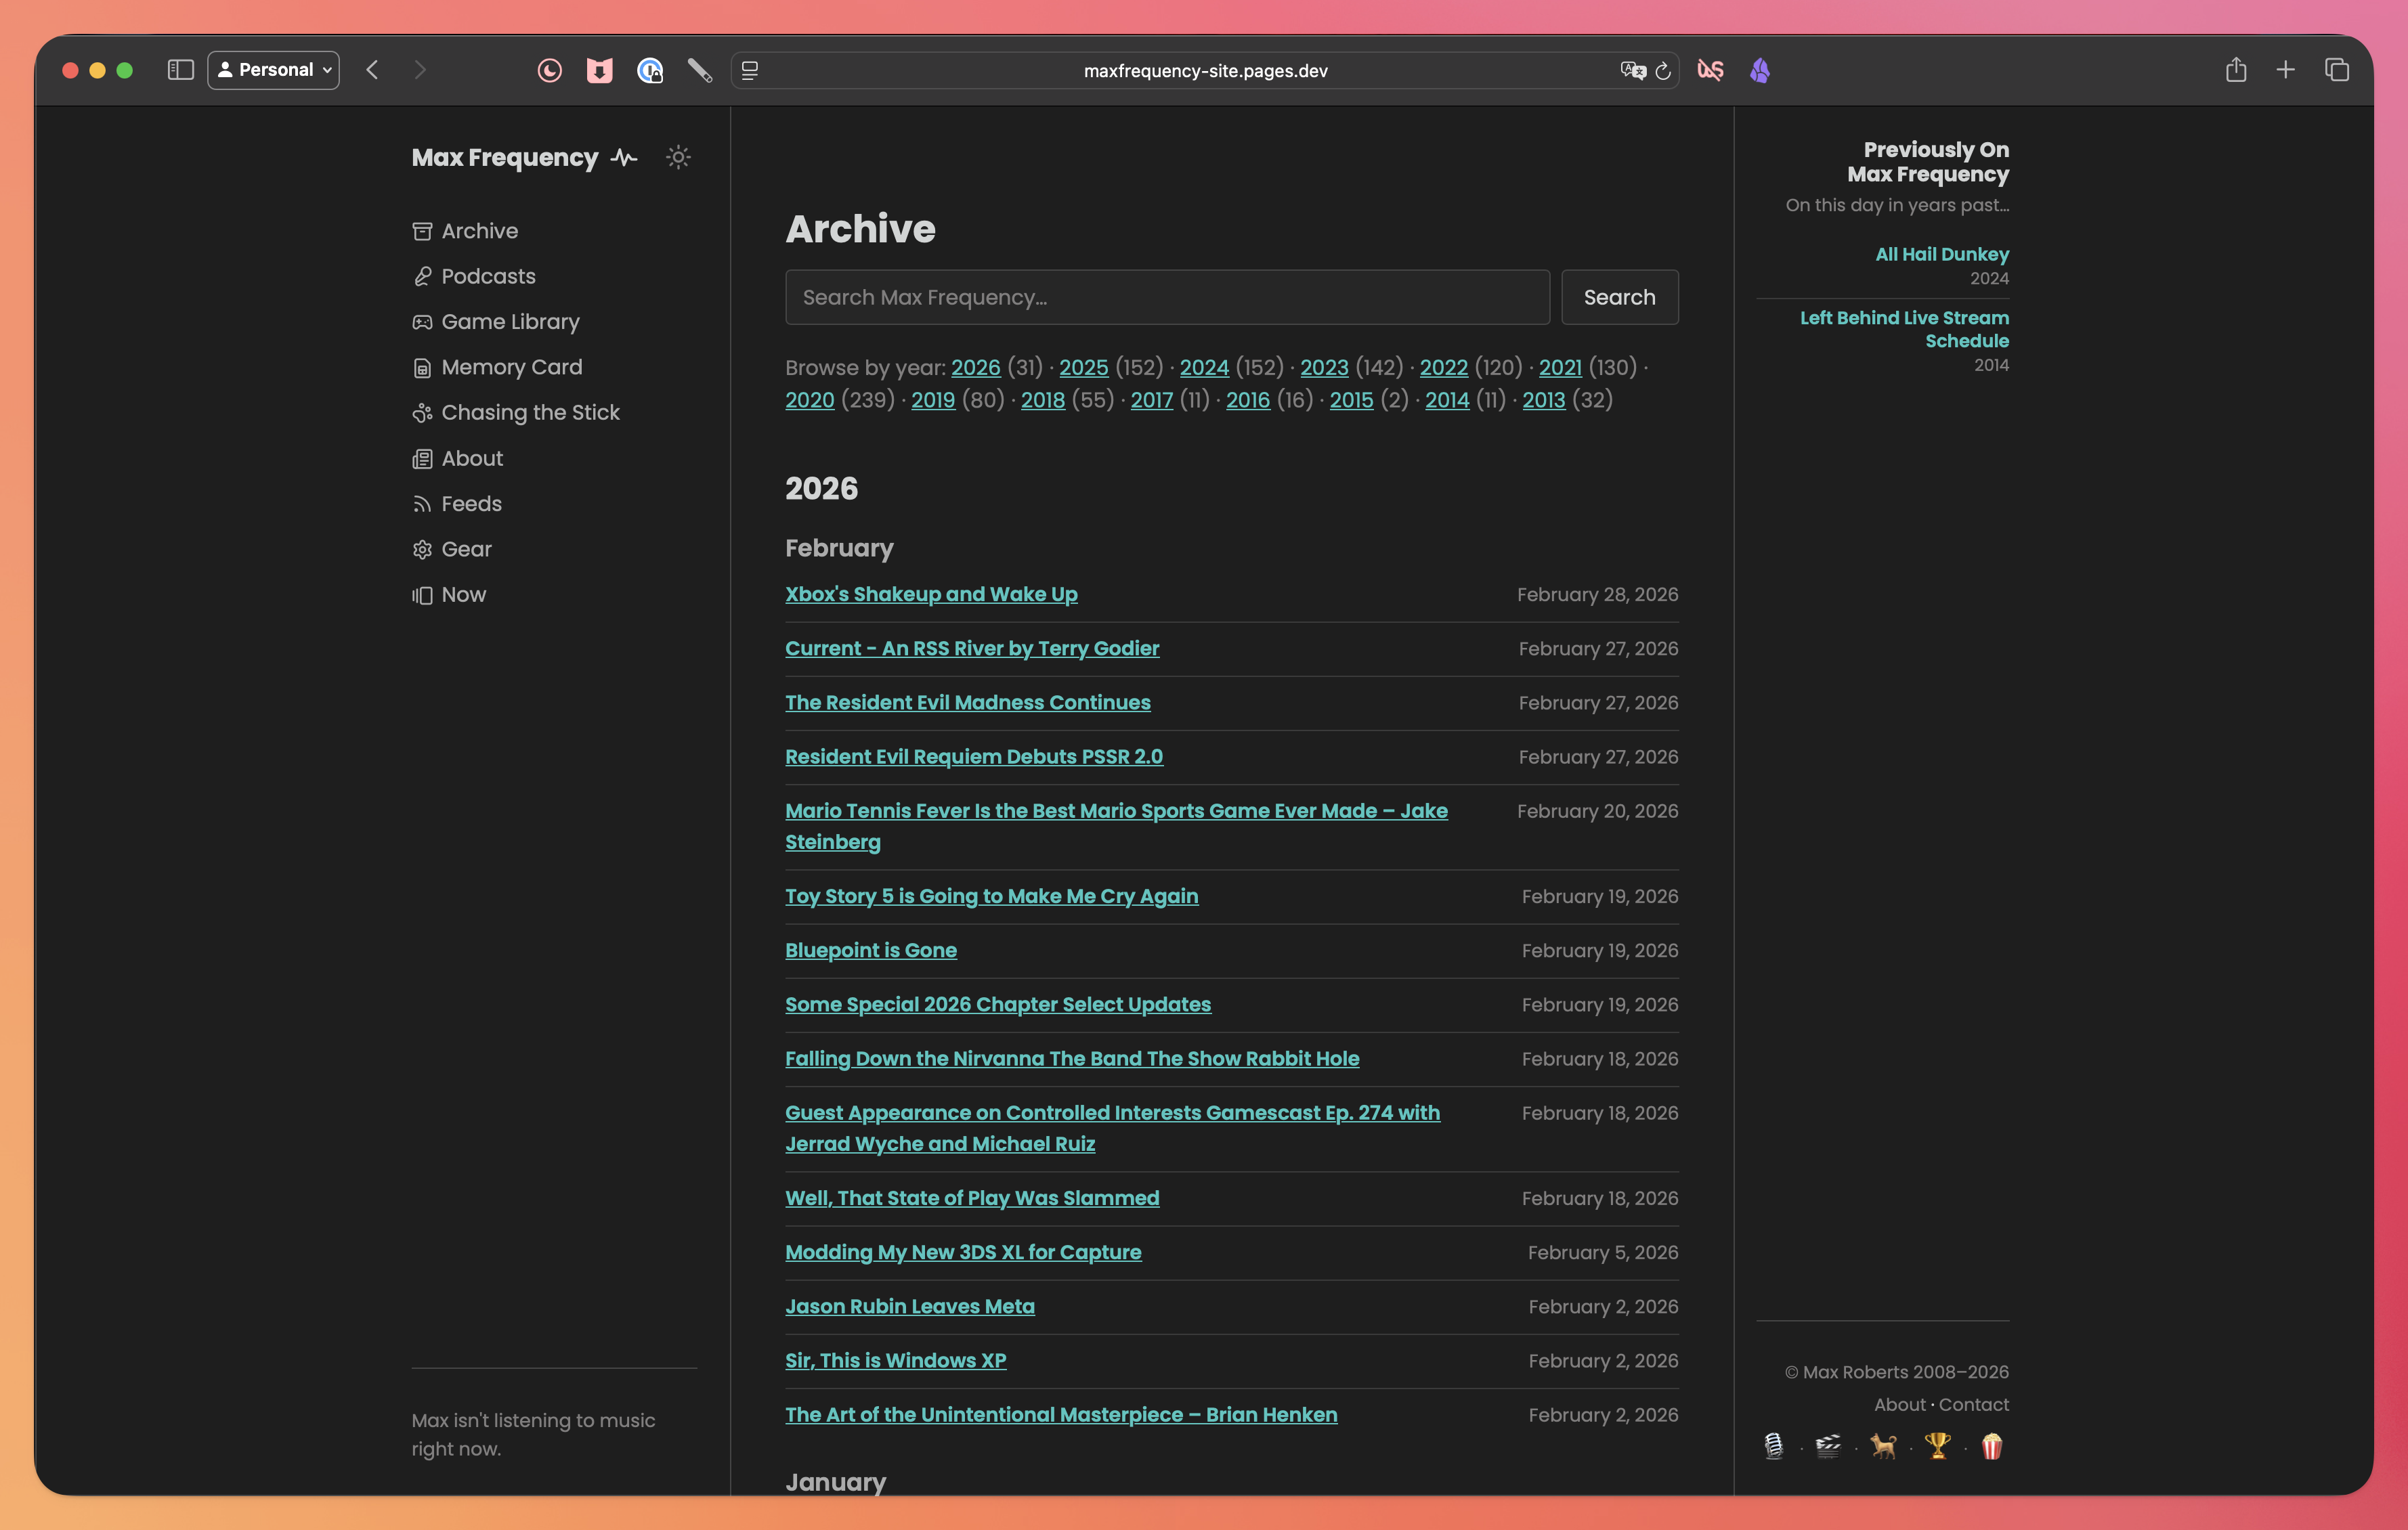Open the browser share menu

[2236, 70]
